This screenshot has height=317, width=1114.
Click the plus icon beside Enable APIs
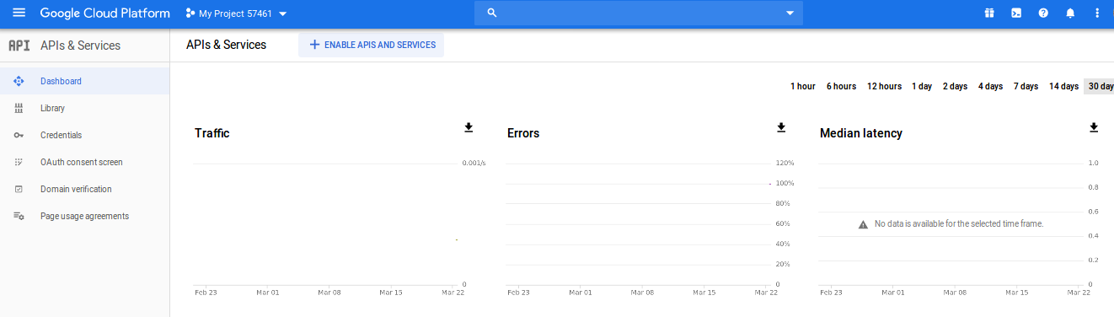315,45
